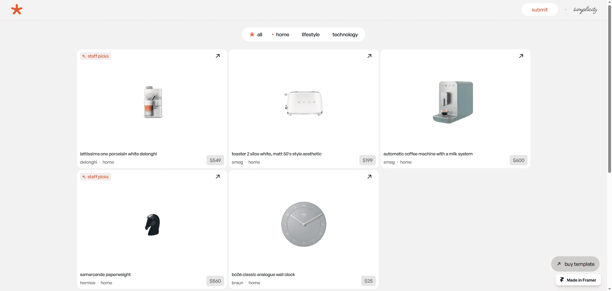This screenshot has height=291, width=612.
Task: Click title toaster 2 slice white, matt 50's
Action: (x=276, y=154)
